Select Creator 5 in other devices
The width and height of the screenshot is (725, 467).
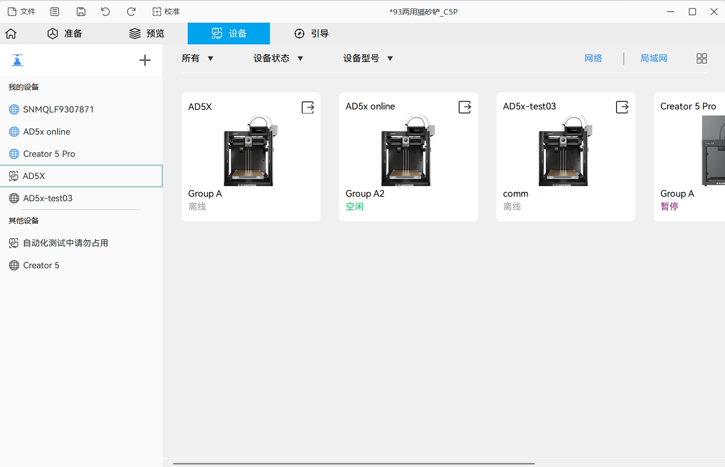[x=81, y=265]
